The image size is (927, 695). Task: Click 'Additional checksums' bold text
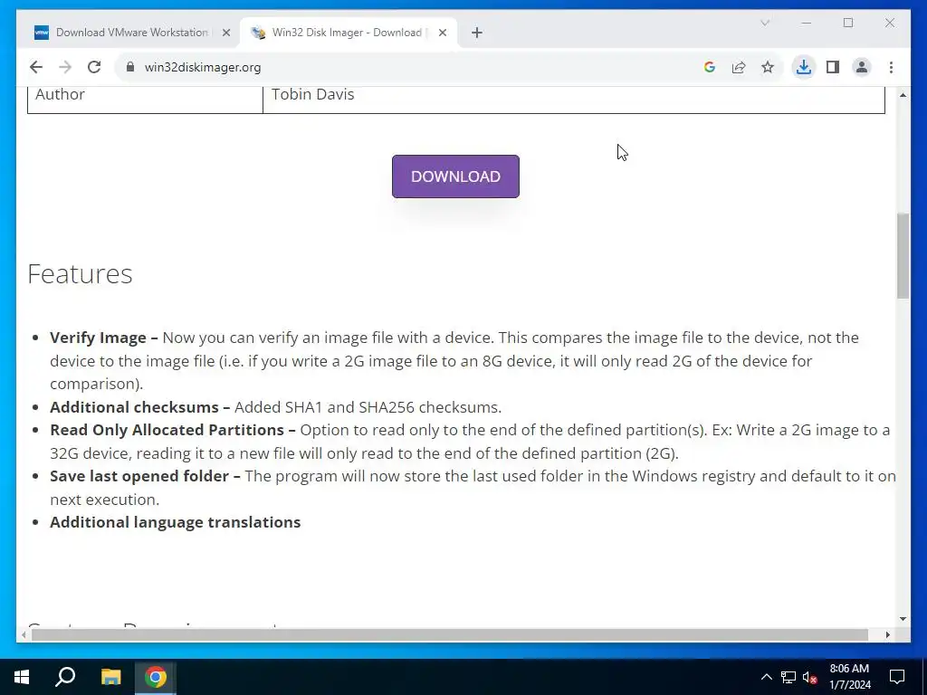point(134,407)
